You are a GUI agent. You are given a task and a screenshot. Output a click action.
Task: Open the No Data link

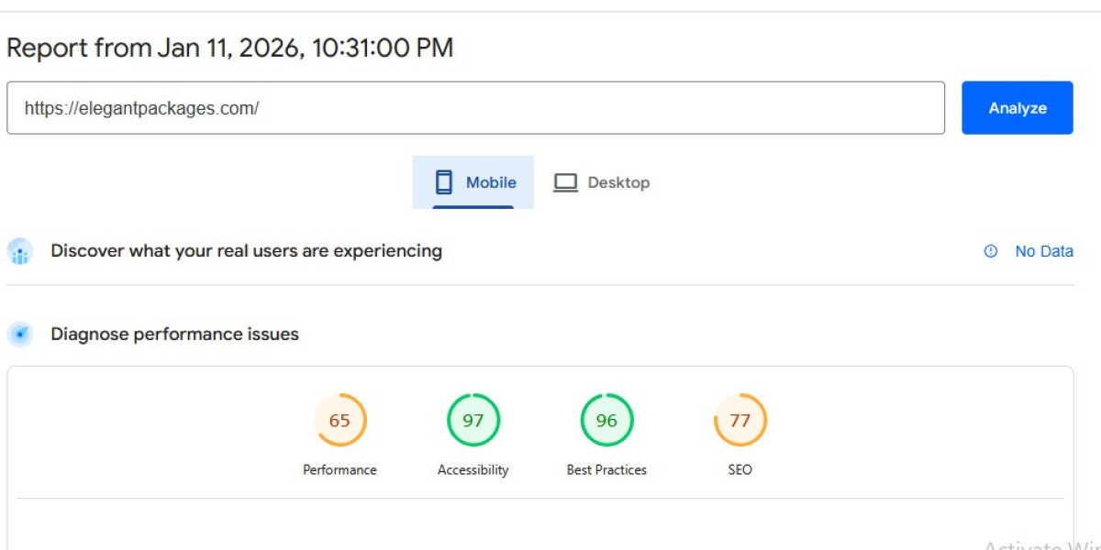coord(1043,251)
